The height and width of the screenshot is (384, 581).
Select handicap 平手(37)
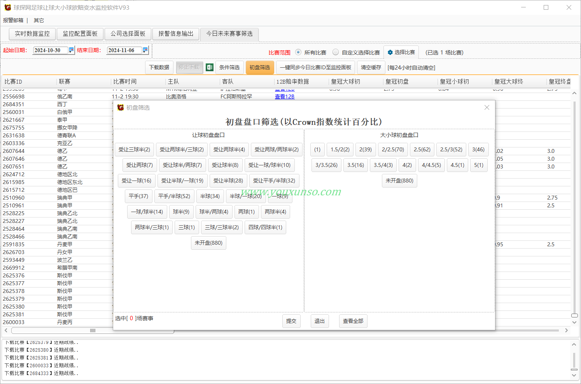click(x=138, y=196)
